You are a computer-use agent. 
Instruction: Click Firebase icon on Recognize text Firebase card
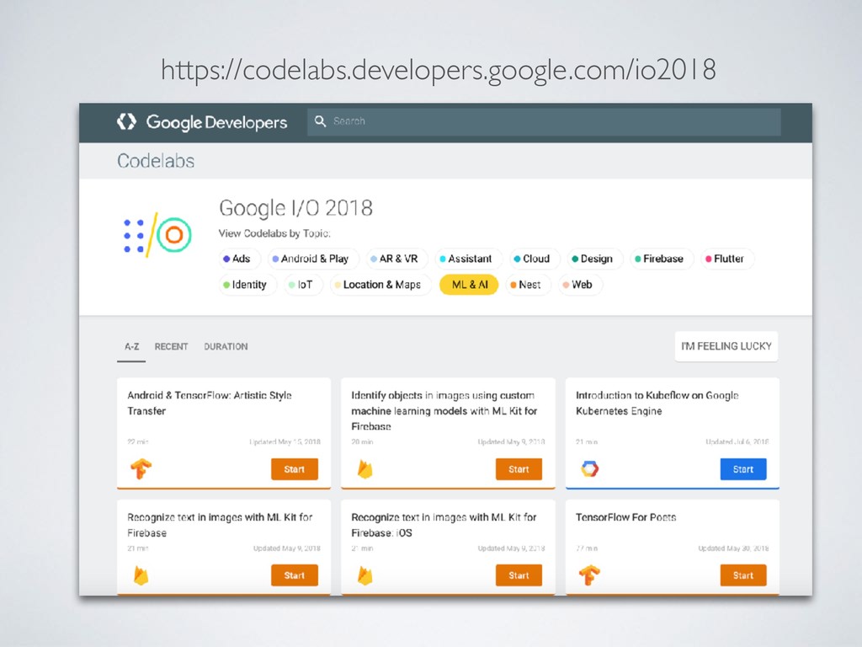141,575
